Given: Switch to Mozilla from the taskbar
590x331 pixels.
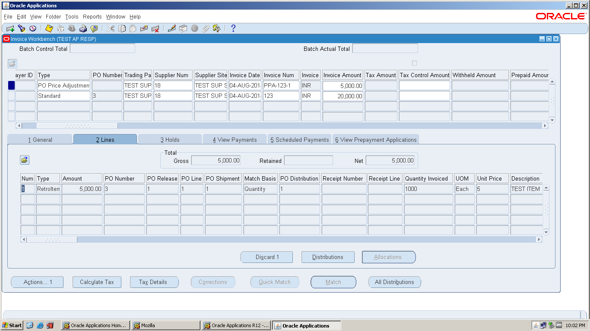Looking at the screenshot, I should click(x=165, y=325).
